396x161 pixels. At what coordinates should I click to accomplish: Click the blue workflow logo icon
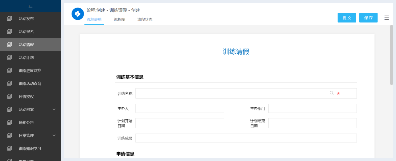pyautogui.click(x=78, y=14)
